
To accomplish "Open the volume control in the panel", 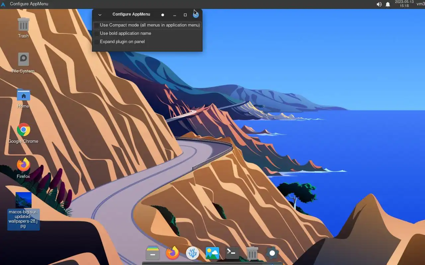I will tap(379, 4).
